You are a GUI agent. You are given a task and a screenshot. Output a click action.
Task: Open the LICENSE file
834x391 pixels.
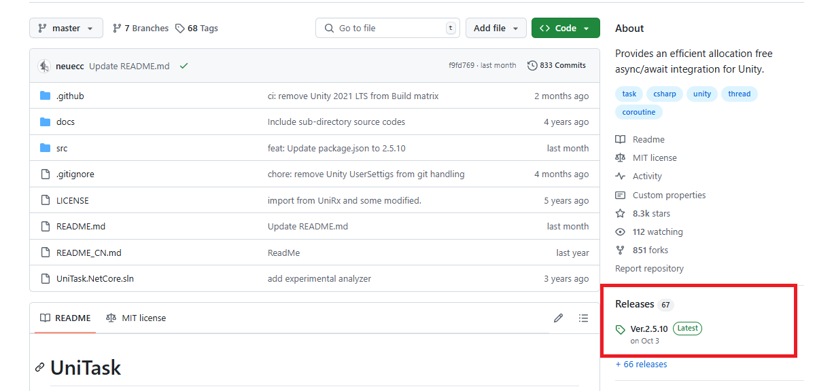[73, 200]
